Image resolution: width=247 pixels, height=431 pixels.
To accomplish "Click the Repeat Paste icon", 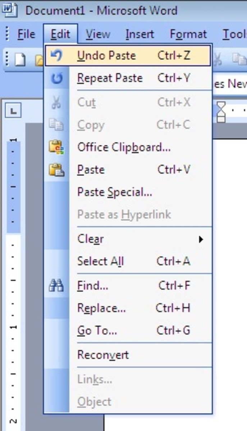I will point(56,78).
